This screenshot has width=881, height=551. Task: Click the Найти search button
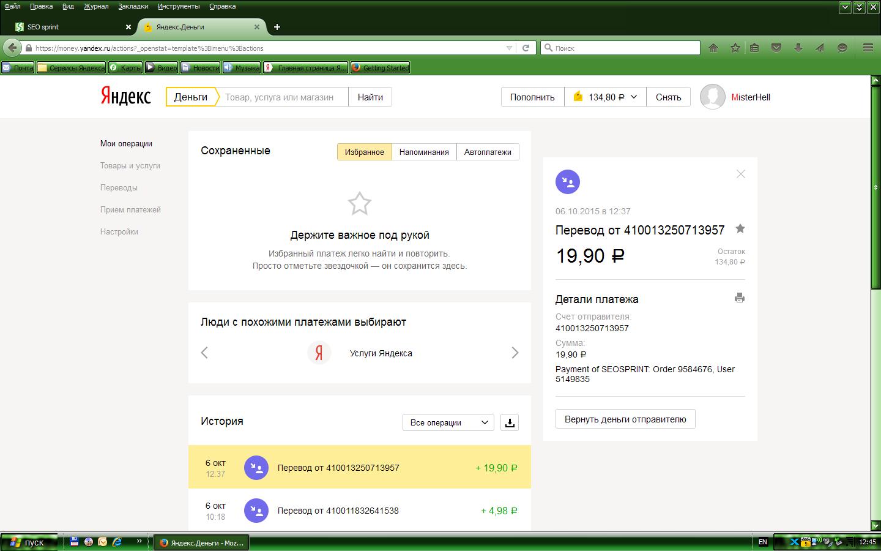pyautogui.click(x=370, y=97)
